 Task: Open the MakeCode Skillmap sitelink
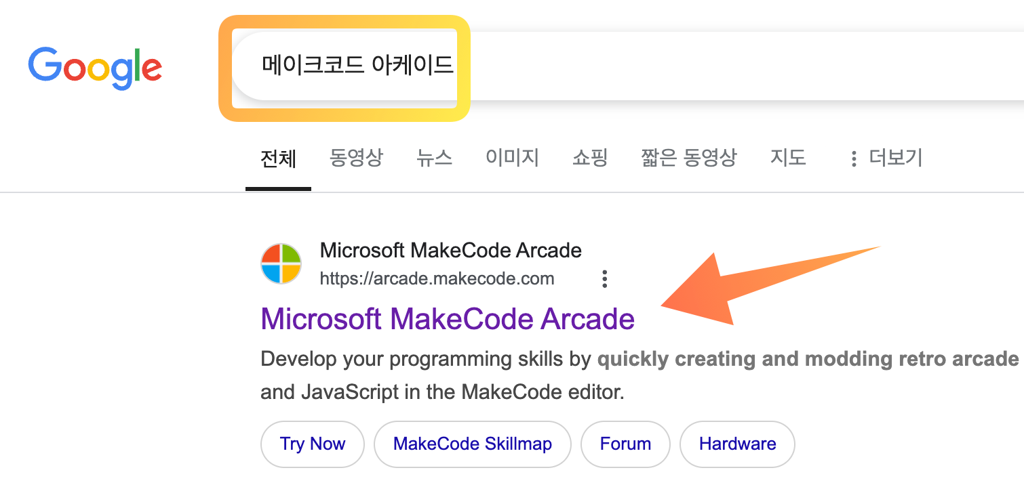(x=473, y=444)
